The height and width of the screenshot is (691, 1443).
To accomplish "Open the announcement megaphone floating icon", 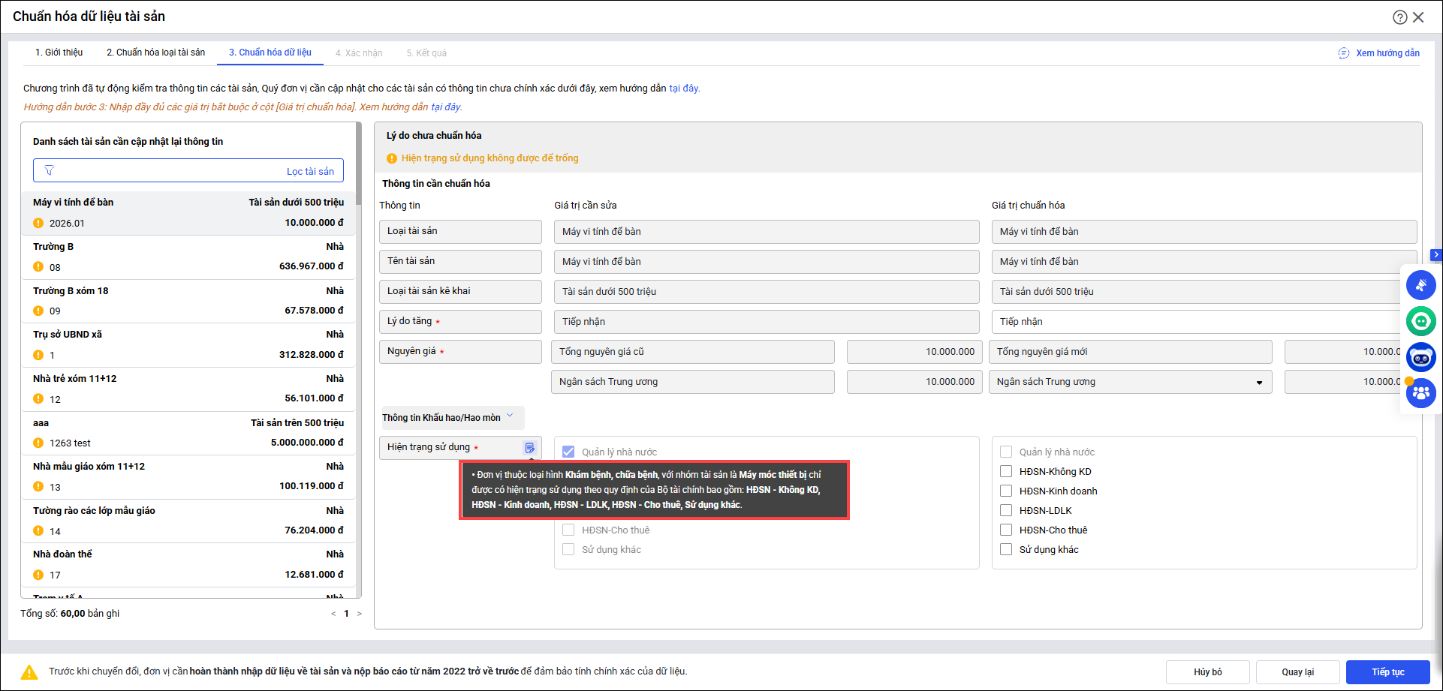I will point(1420,285).
